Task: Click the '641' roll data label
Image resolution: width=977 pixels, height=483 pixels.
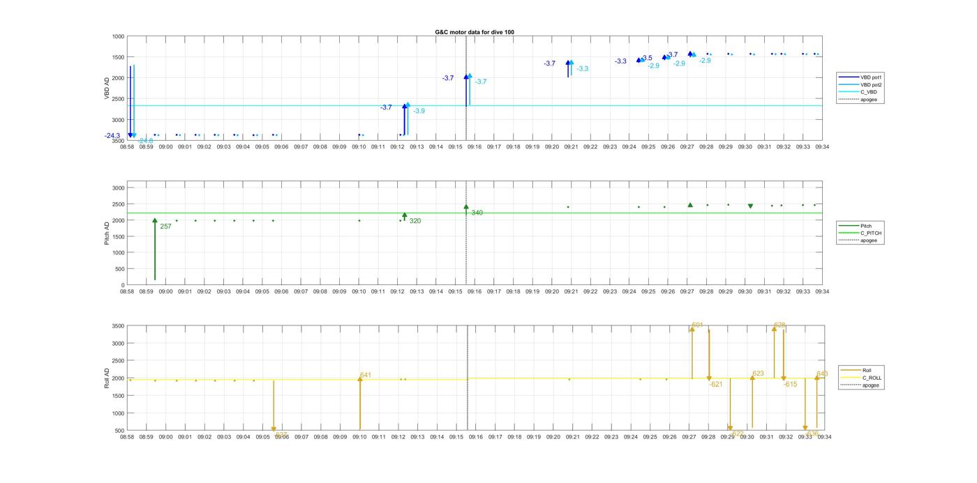Action: click(x=366, y=375)
